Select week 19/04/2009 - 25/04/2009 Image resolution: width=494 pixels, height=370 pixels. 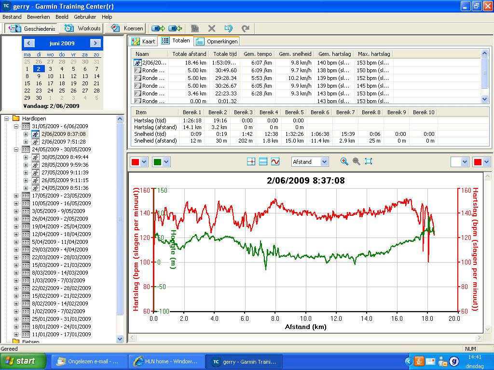click(61, 226)
